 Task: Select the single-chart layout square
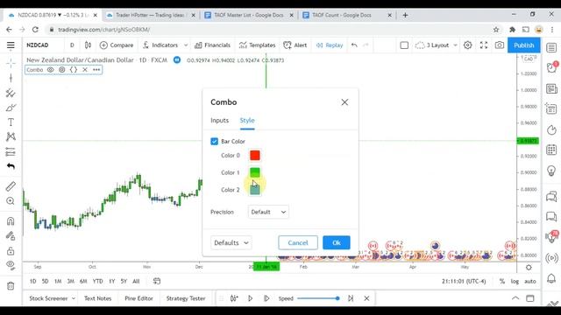(x=404, y=45)
